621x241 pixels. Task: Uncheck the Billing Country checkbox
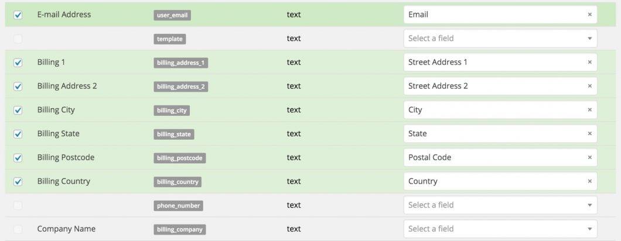click(x=18, y=181)
